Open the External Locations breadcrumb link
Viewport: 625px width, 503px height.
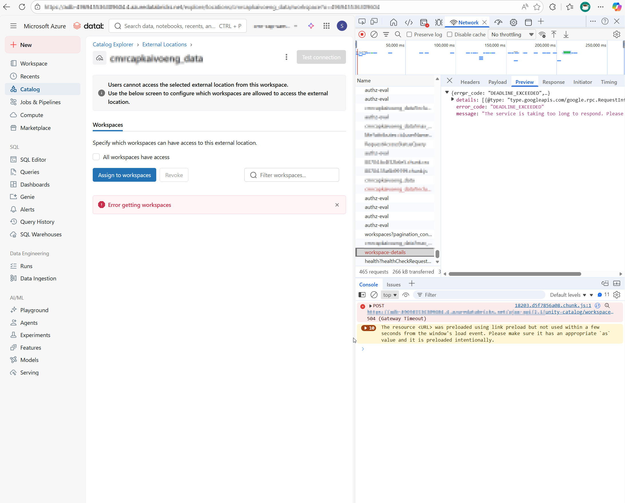pyautogui.click(x=164, y=44)
